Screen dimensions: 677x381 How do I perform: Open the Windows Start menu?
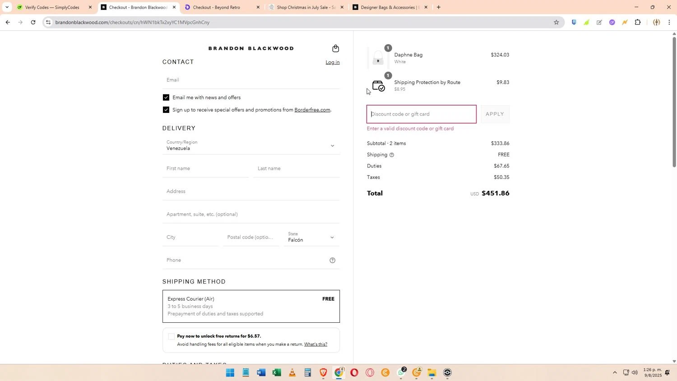point(230,373)
